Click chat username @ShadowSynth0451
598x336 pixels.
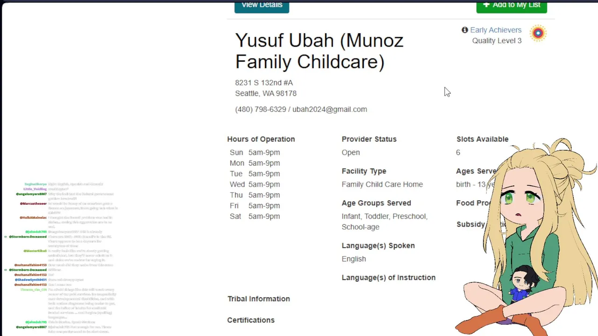[30, 280]
